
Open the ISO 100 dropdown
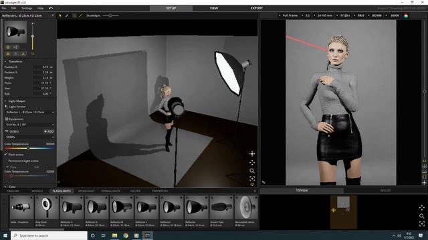374,15
